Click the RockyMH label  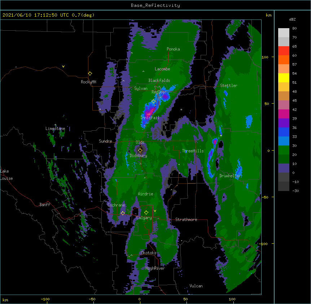coord(88,82)
